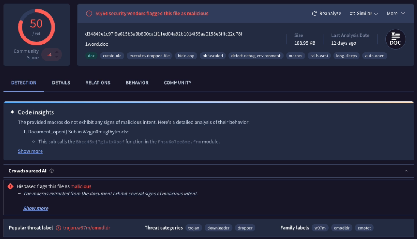
Task: Upvote the community score with up arrow
Action: pos(57,52)
